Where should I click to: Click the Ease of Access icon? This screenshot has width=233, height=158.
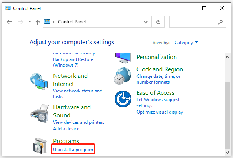(x=123, y=99)
